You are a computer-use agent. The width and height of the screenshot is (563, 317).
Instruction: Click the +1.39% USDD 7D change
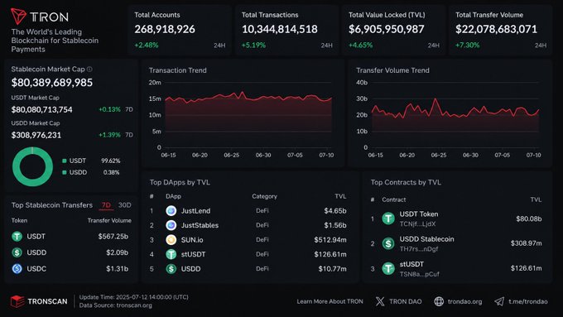pos(109,135)
